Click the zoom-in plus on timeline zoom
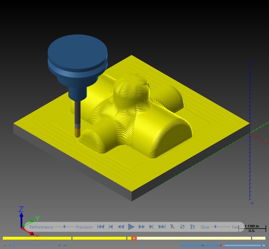 tap(60, 245)
